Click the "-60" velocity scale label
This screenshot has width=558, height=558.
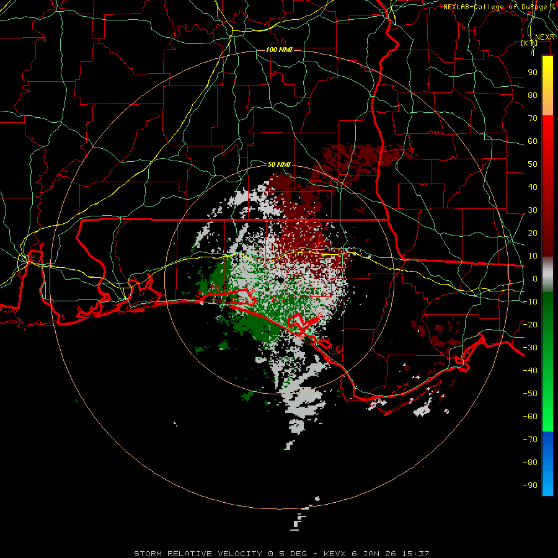point(530,417)
